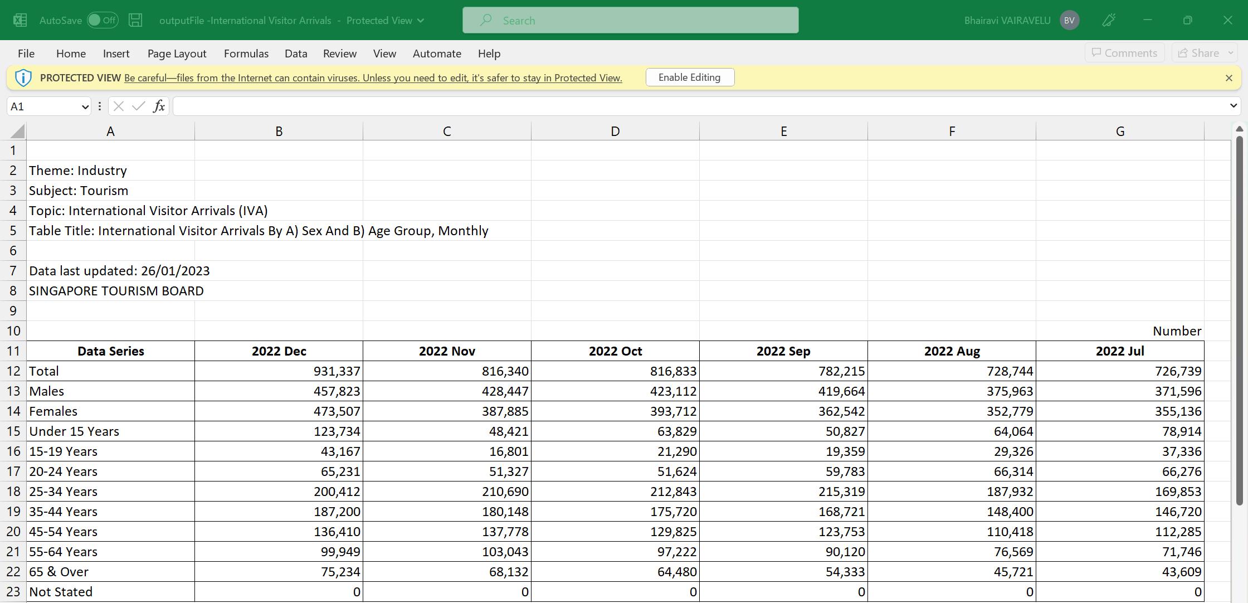Open the Formulas ribbon tab
The width and height of the screenshot is (1248, 603).
(x=246, y=54)
